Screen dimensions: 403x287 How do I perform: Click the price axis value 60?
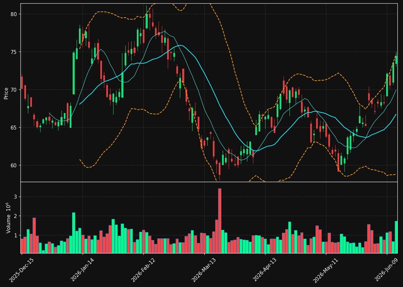click(x=13, y=165)
